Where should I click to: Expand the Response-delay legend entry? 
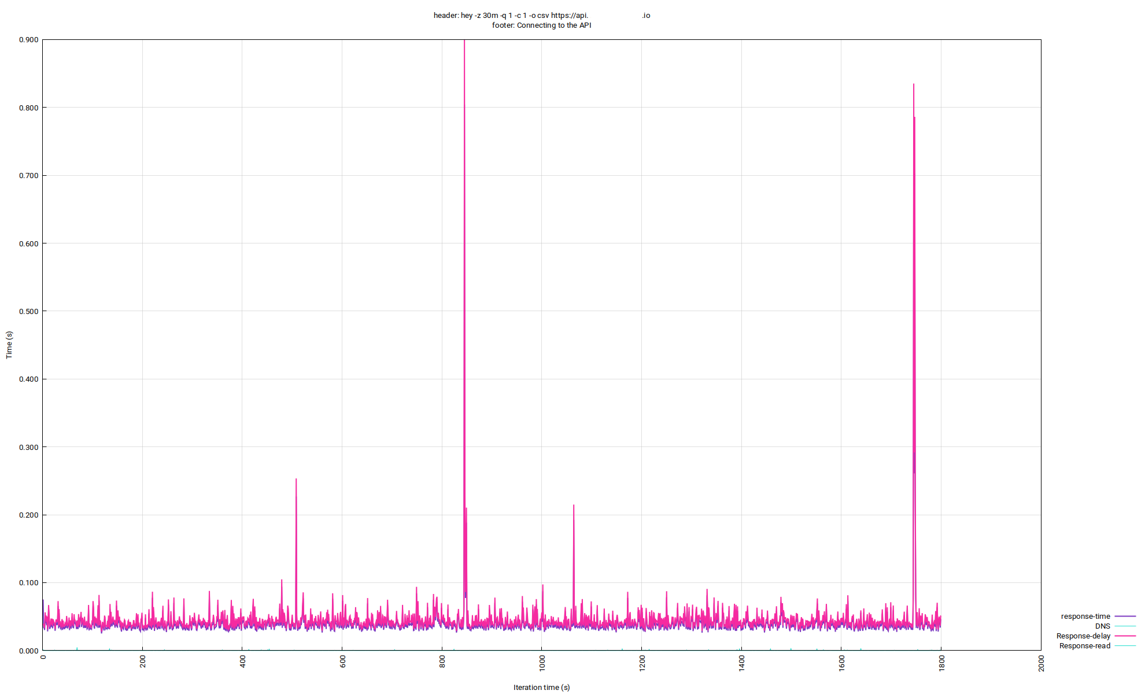(x=1084, y=635)
